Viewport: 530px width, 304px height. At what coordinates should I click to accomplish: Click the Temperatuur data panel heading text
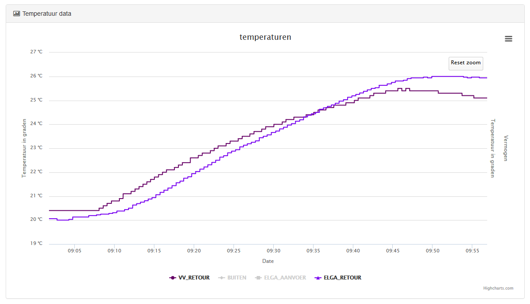point(47,14)
